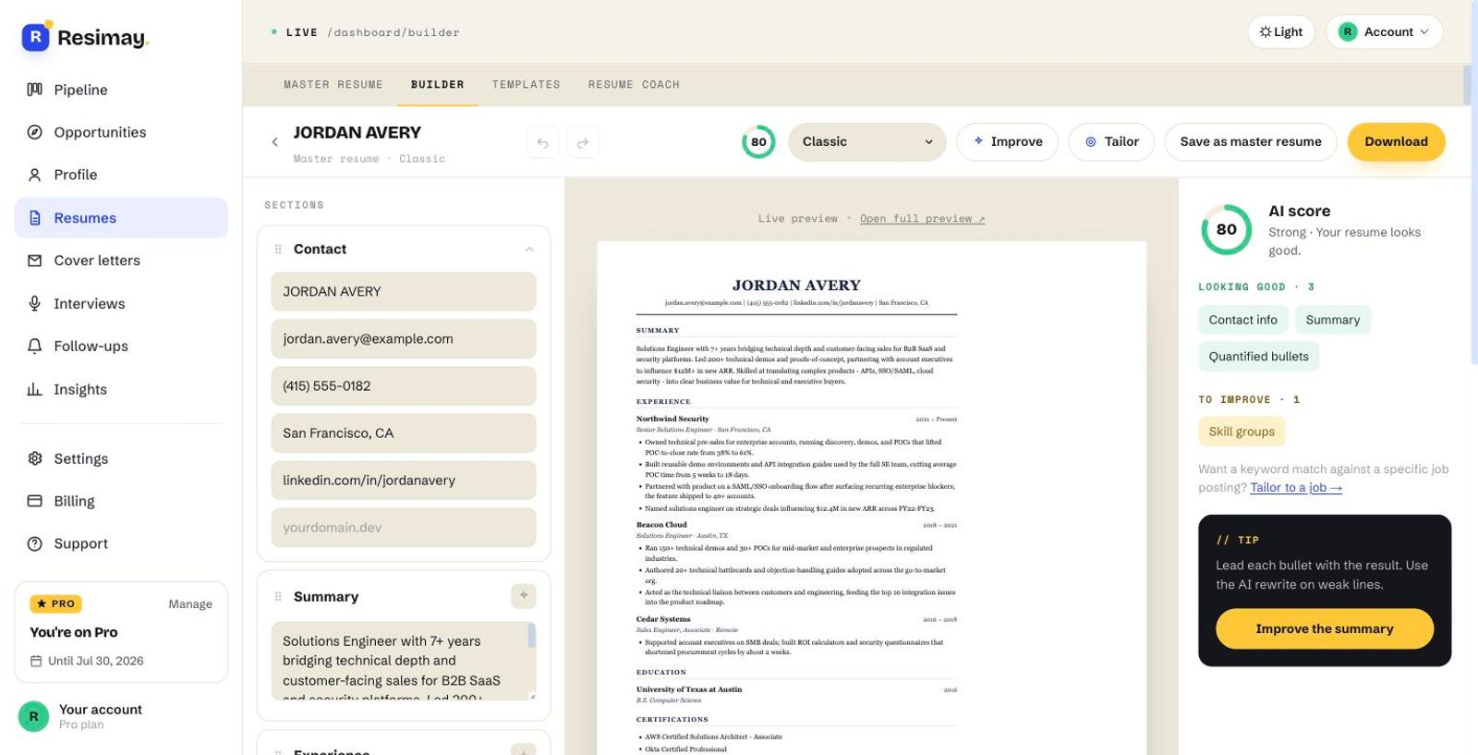Click the score 80 ring in toolbar

tap(758, 142)
